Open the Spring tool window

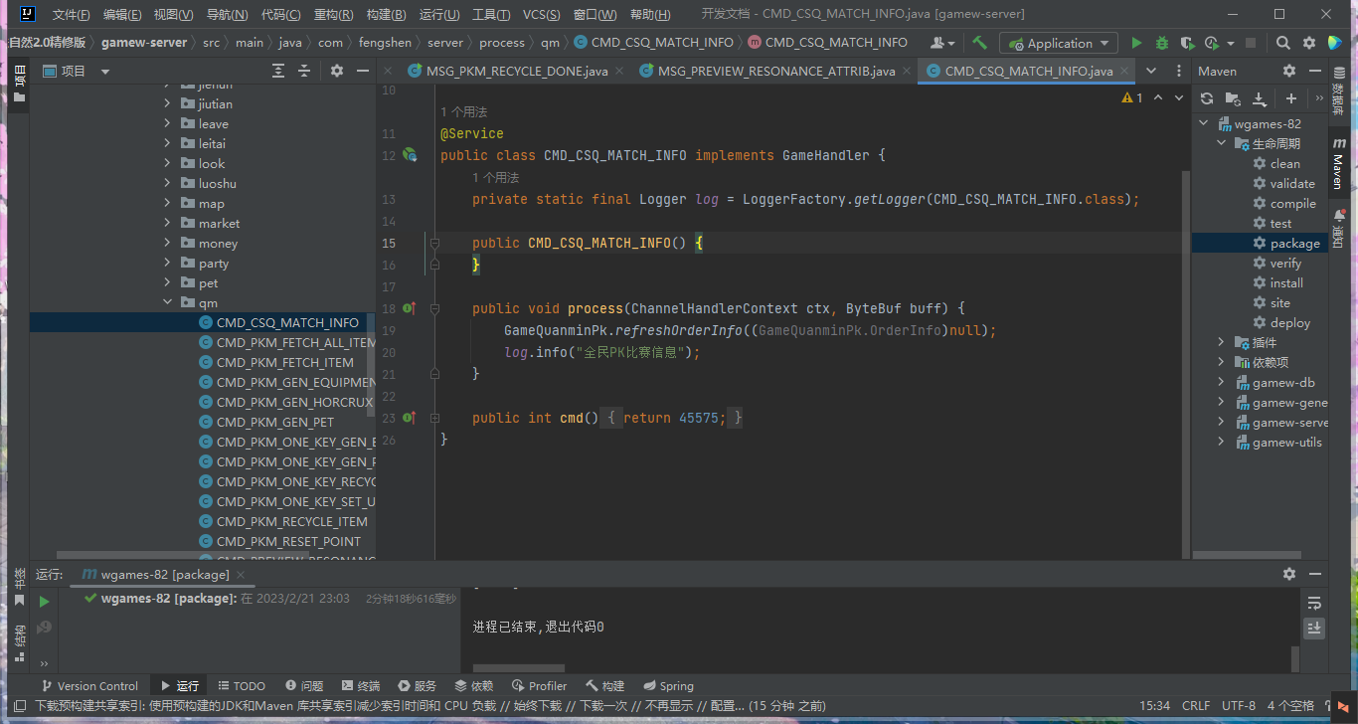pos(668,685)
